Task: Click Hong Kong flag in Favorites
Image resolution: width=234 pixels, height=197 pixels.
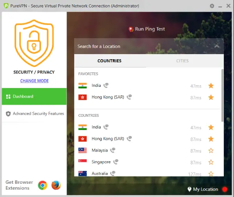Action: [x=83, y=97]
